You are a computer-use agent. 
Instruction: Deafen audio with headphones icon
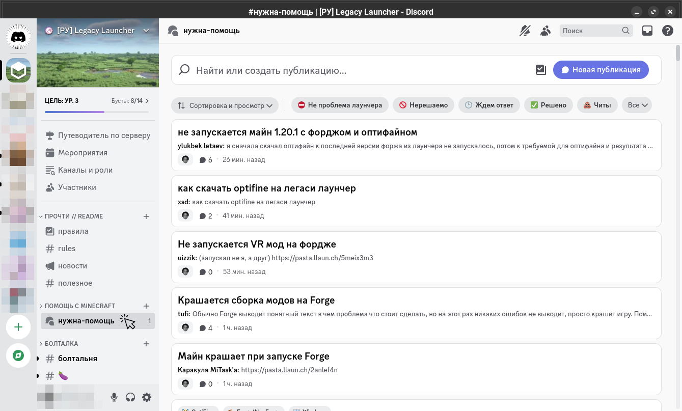pyautogui.click(x=130, y=397)
